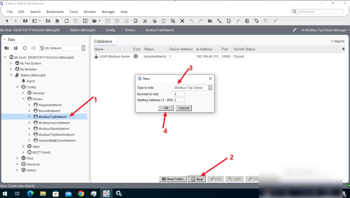Click Drivers in the breadcrumb path
The height and width of the screenshot is (198, 350).
click(x=130, y=30)
